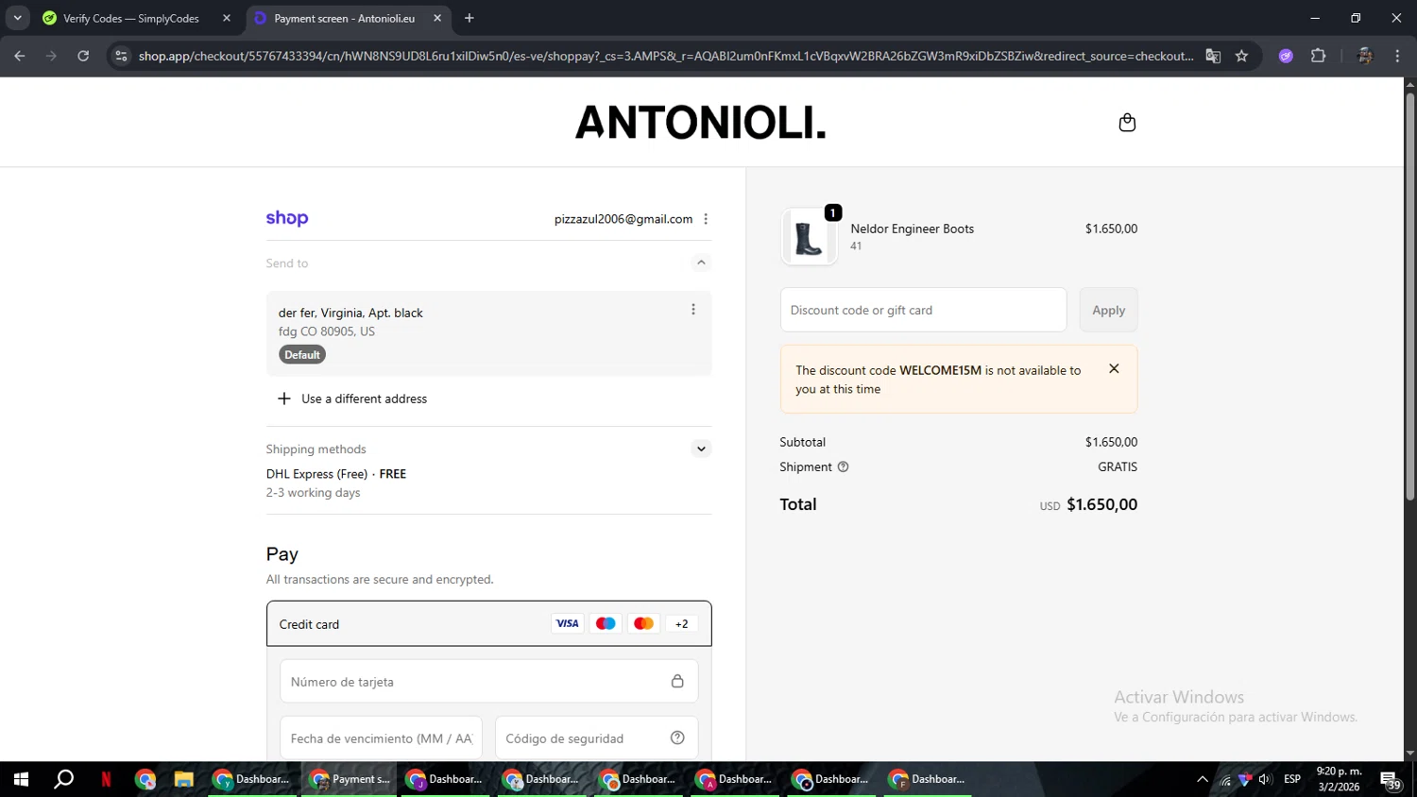Open Windows taskbar search

pyautogui.click(x=63, y=779)
